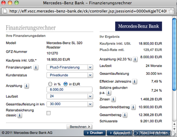The width and height of the screenshot is (177, 137).
Task: Click info icon next to Finanzierungsart
Action: [x=36, y=67]
